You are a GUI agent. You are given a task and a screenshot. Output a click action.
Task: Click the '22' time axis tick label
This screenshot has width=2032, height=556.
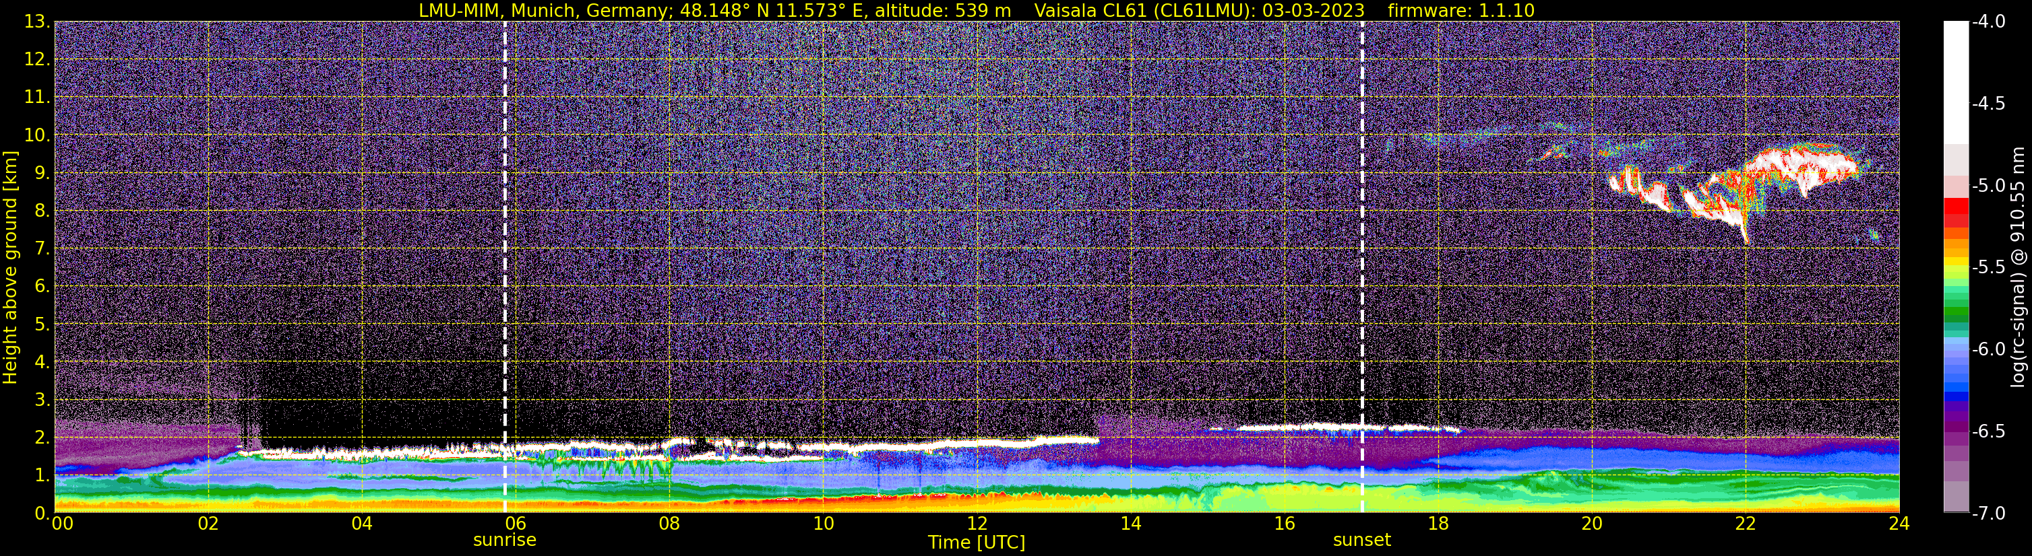(1746, 524)
